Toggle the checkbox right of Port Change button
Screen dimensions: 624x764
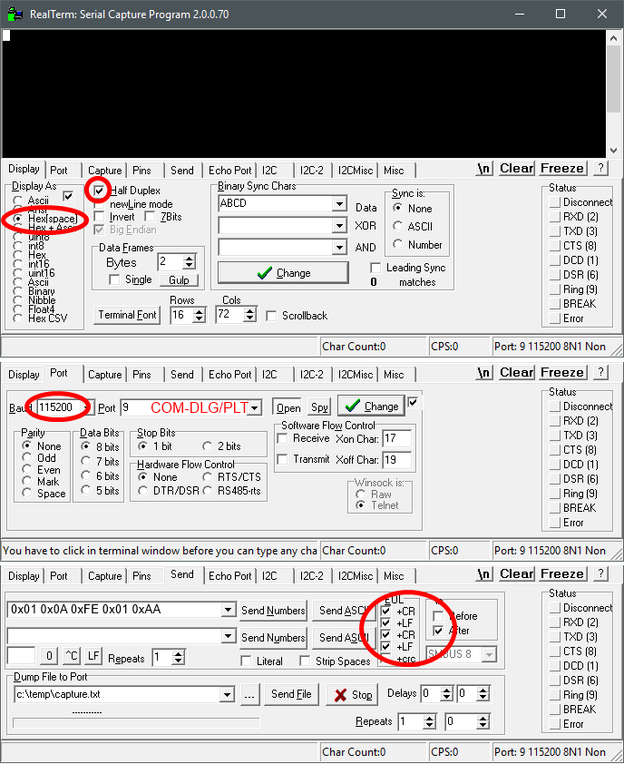[413, 403]
